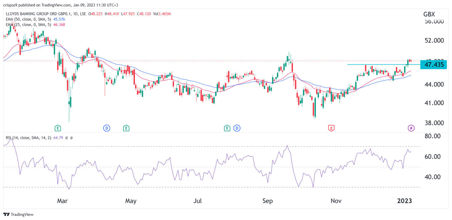Select the cyan horizontal line at 47.435
Image resolution: width=452 pixels, height=220 pixels.
(x=384, y=64)
